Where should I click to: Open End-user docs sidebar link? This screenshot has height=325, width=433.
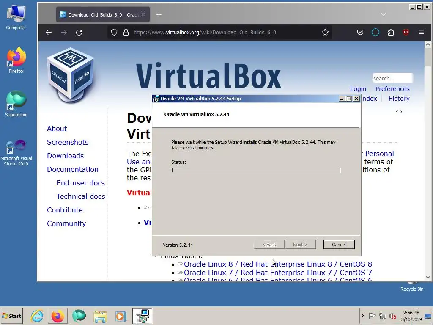pos(81,183)
